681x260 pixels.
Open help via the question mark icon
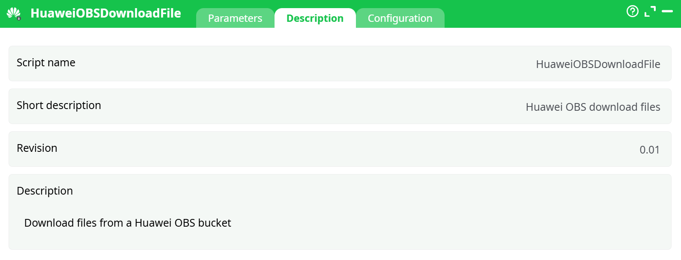[633, 12]
